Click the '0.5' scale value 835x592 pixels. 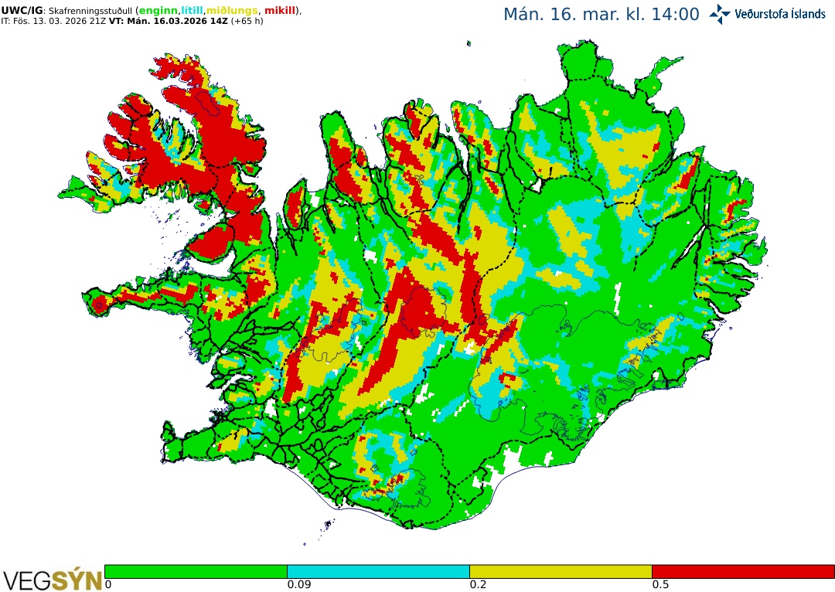pyautogui.click(x=660, y=585)
